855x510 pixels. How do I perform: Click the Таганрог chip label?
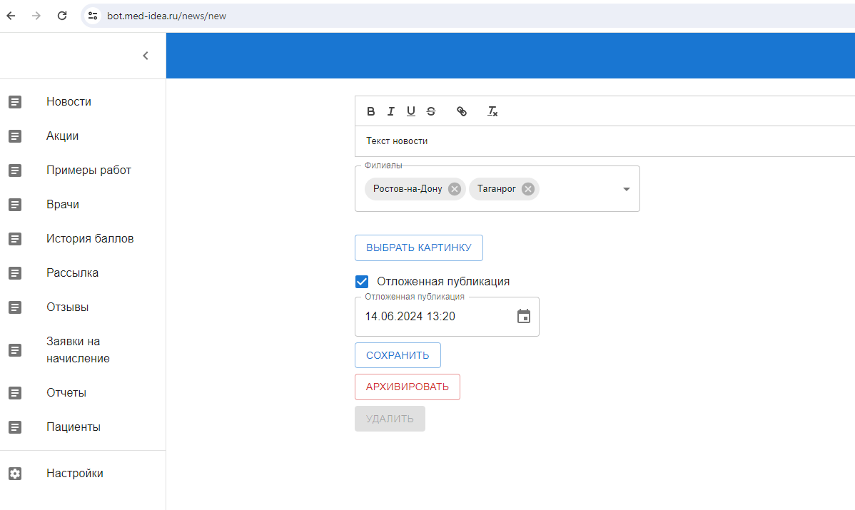point(496,189)
